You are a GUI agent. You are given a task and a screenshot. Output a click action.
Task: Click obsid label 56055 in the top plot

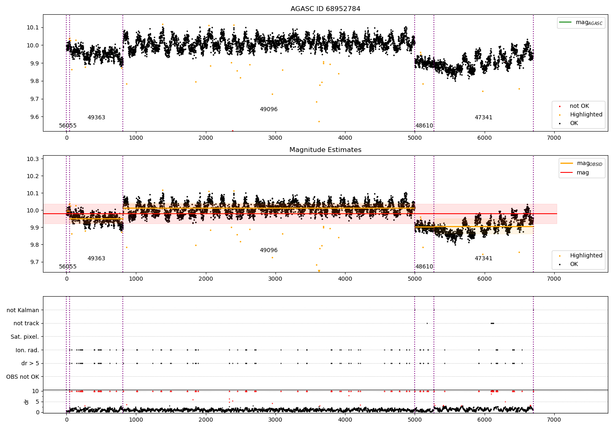pos(68,126)
